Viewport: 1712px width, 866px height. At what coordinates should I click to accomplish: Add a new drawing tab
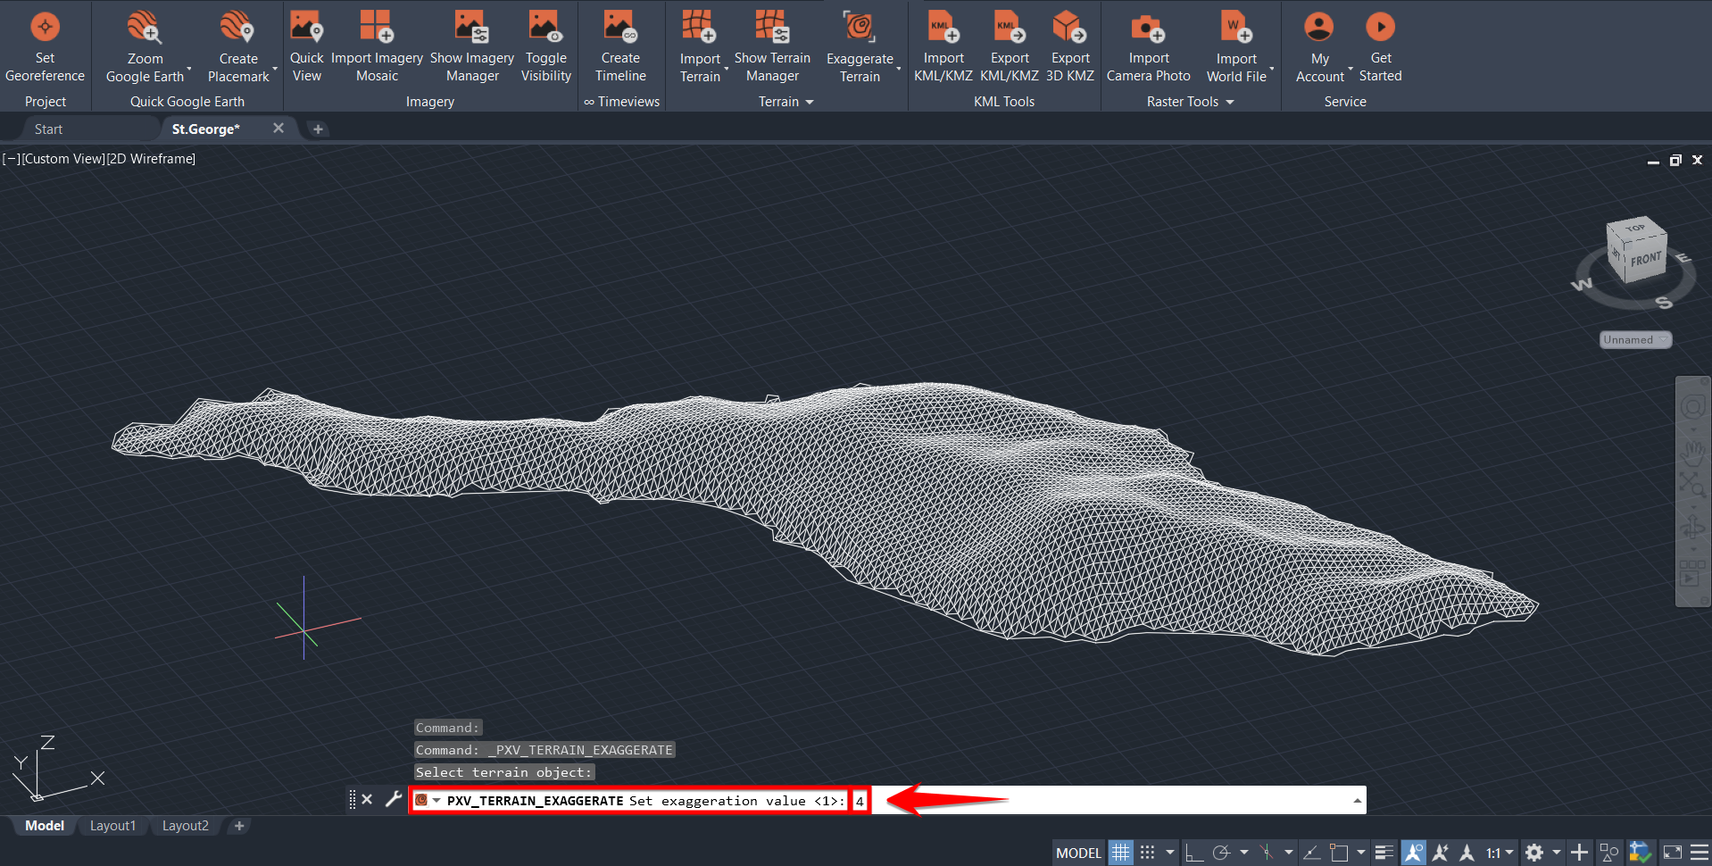[318, 129]
